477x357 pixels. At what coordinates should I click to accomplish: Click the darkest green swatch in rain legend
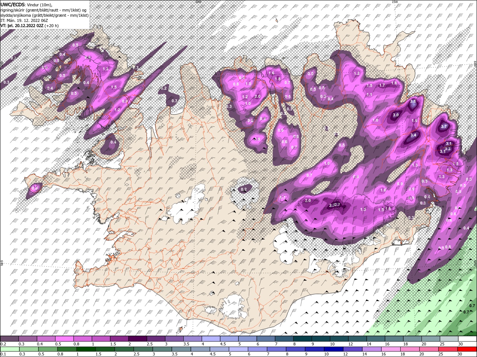(86, 349)
